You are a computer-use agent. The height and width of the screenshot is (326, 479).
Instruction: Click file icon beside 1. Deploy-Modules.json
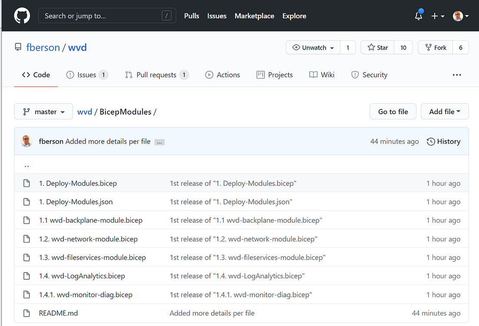[26, 202]
